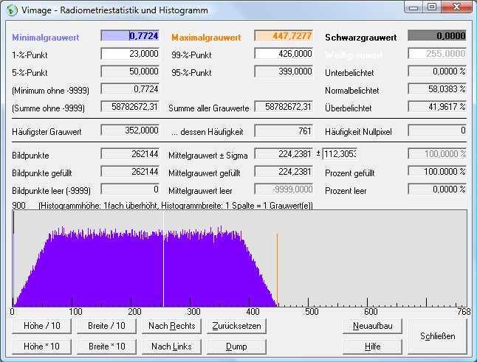Viewport: 477px width, 362px height.
Task: Click the Schwarzgrauwert value field
Action: pyautogui.click(x=437, y=35)
